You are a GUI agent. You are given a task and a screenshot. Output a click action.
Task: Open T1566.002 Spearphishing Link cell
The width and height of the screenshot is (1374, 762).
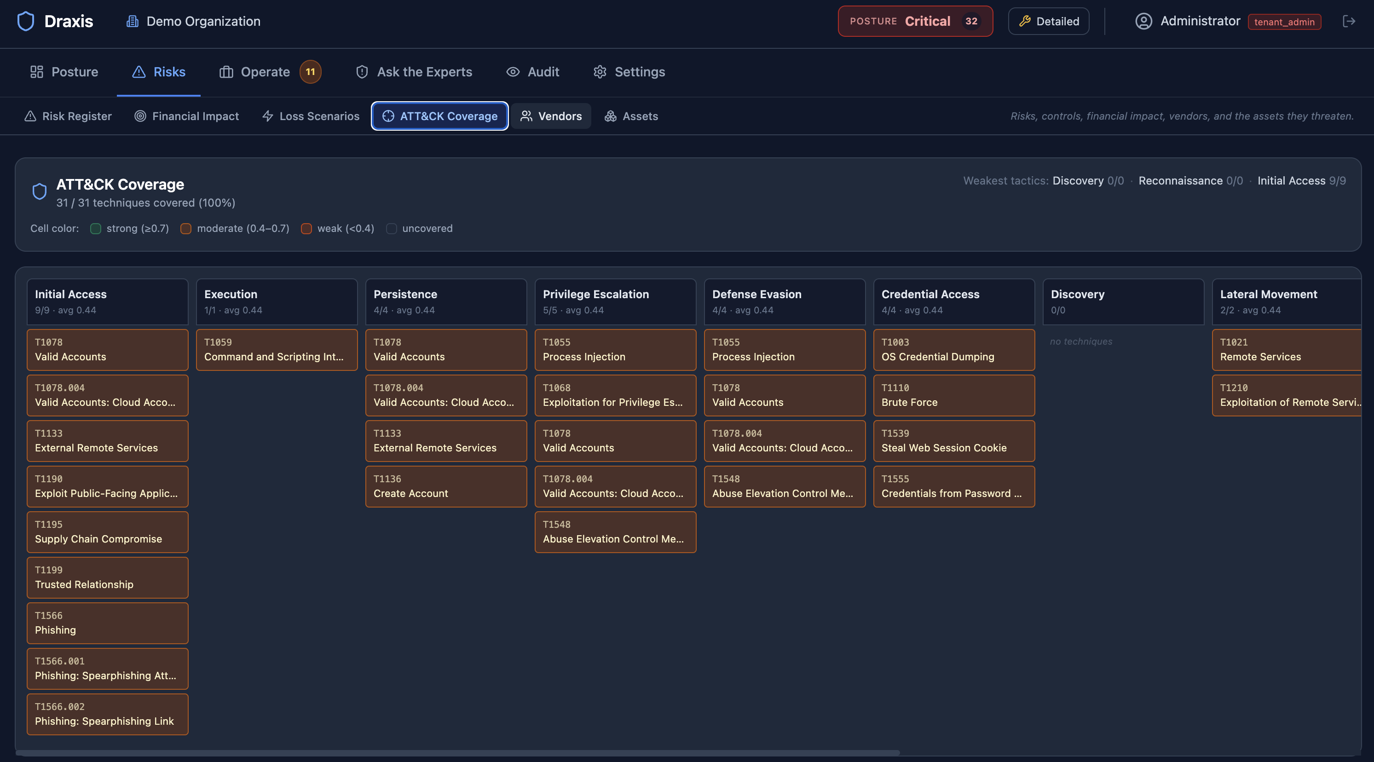pyautogui.click(x=107, y=714)
